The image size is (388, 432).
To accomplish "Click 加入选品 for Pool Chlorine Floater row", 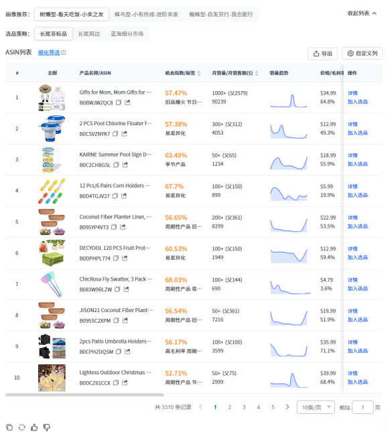I will click(358, 133).
